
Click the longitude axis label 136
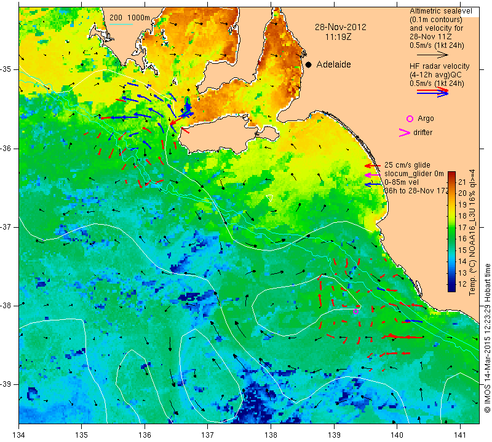tap(145, 435)
